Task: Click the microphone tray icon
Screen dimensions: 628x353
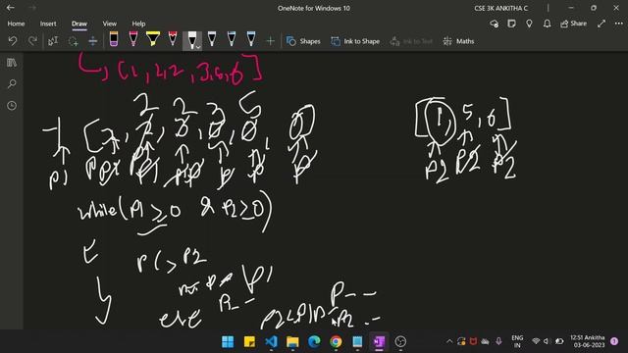Action: click(498, 341)
